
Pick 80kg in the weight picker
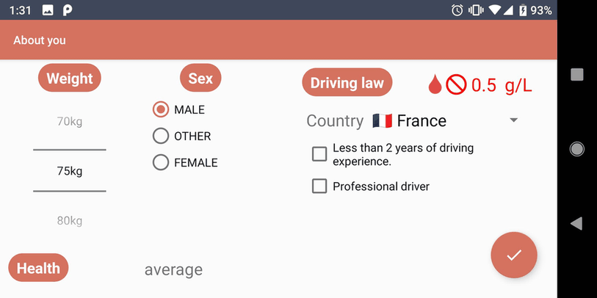(x=70, y=221)
